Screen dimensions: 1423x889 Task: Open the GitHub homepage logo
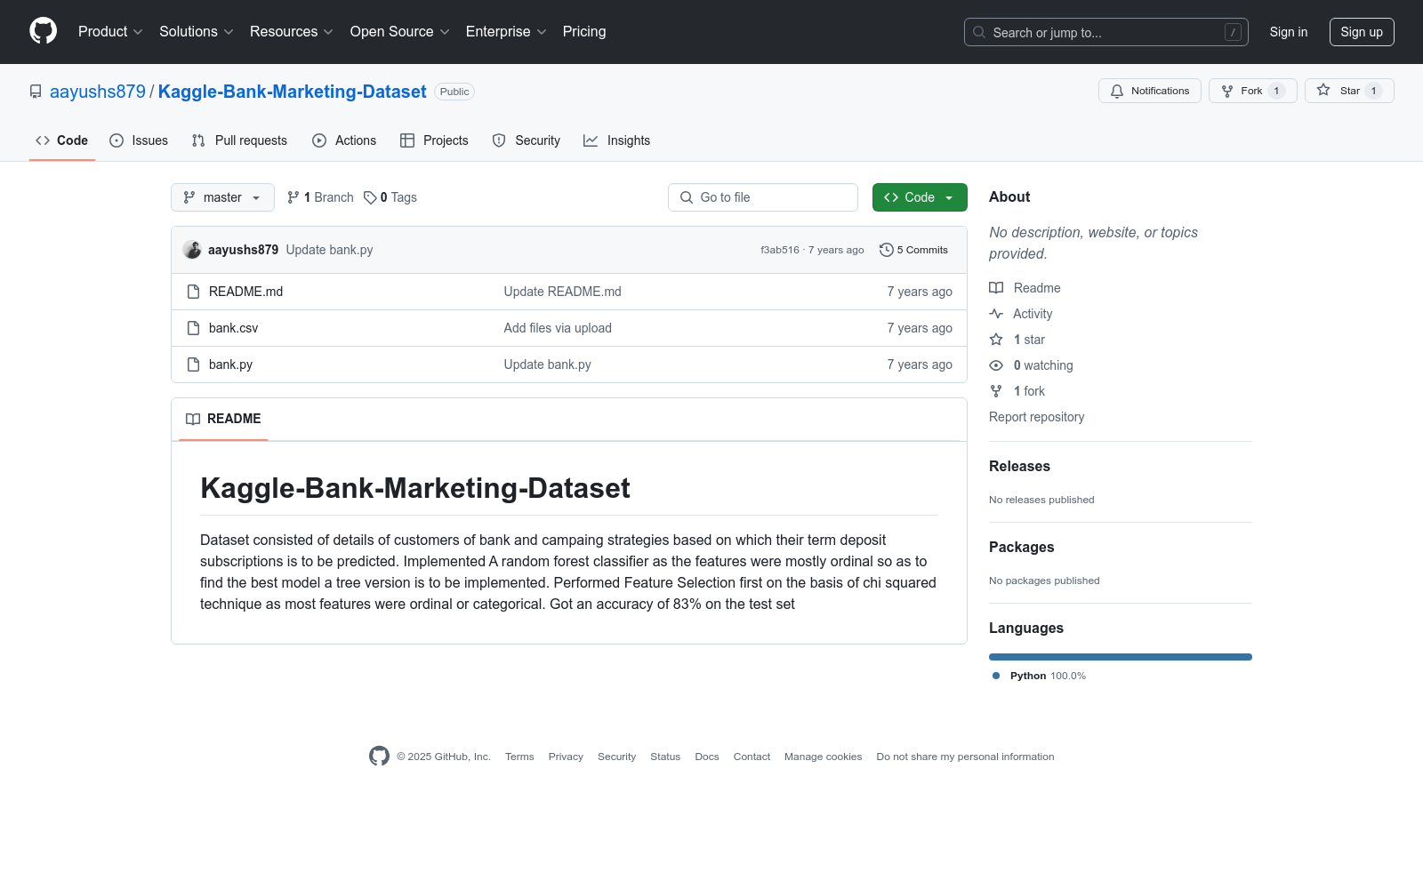[x=43, y=31]
